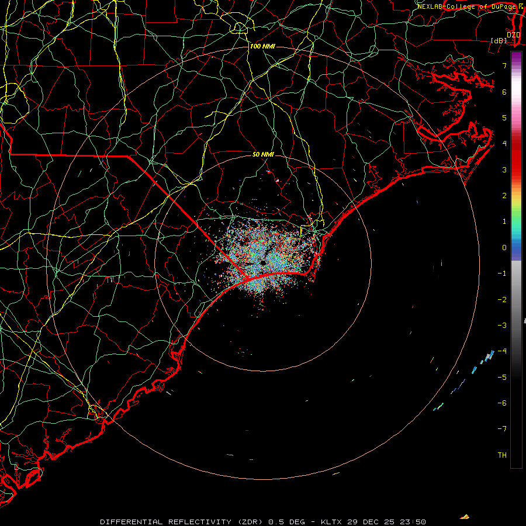This screenshot has height=526, width=526.
Task: Click the "0.5 DEG" elevation angle text
Action: pos(287,522)
